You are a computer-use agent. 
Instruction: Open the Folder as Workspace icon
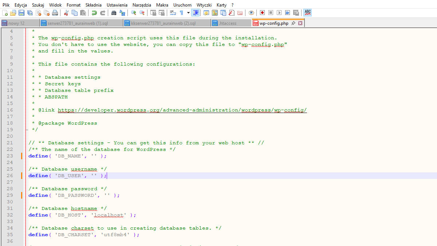pyautogui.click(x=240, y=13)
